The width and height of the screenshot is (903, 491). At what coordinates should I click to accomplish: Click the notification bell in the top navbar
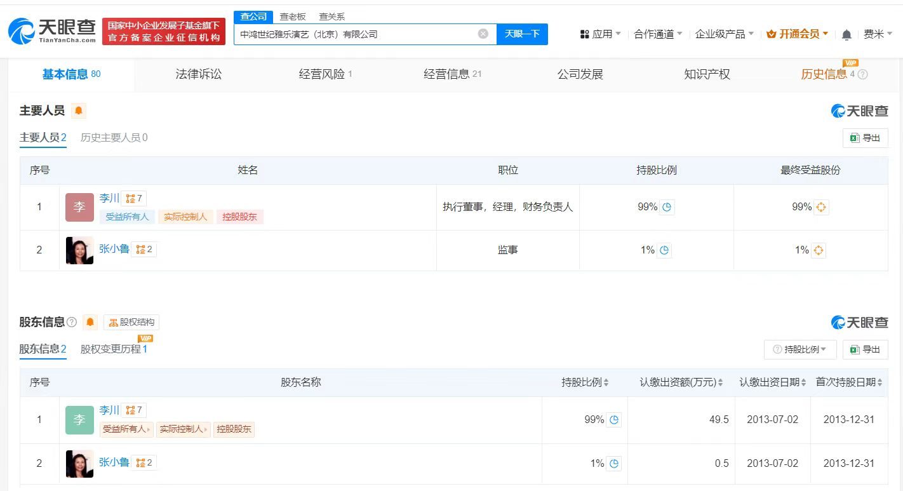(x=846, y=34)
